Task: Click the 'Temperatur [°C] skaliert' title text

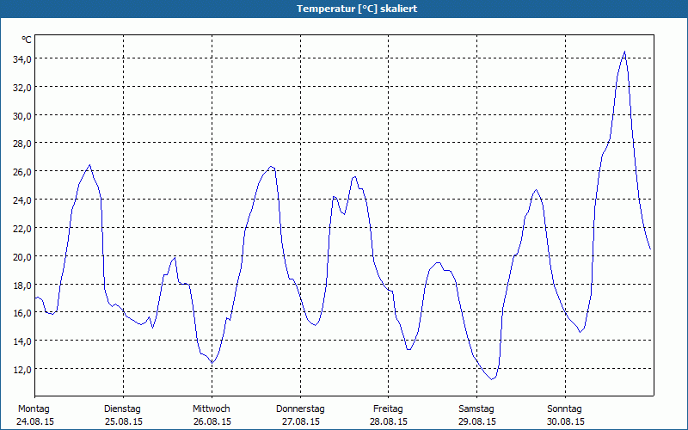Action: (x=357, y=9)
